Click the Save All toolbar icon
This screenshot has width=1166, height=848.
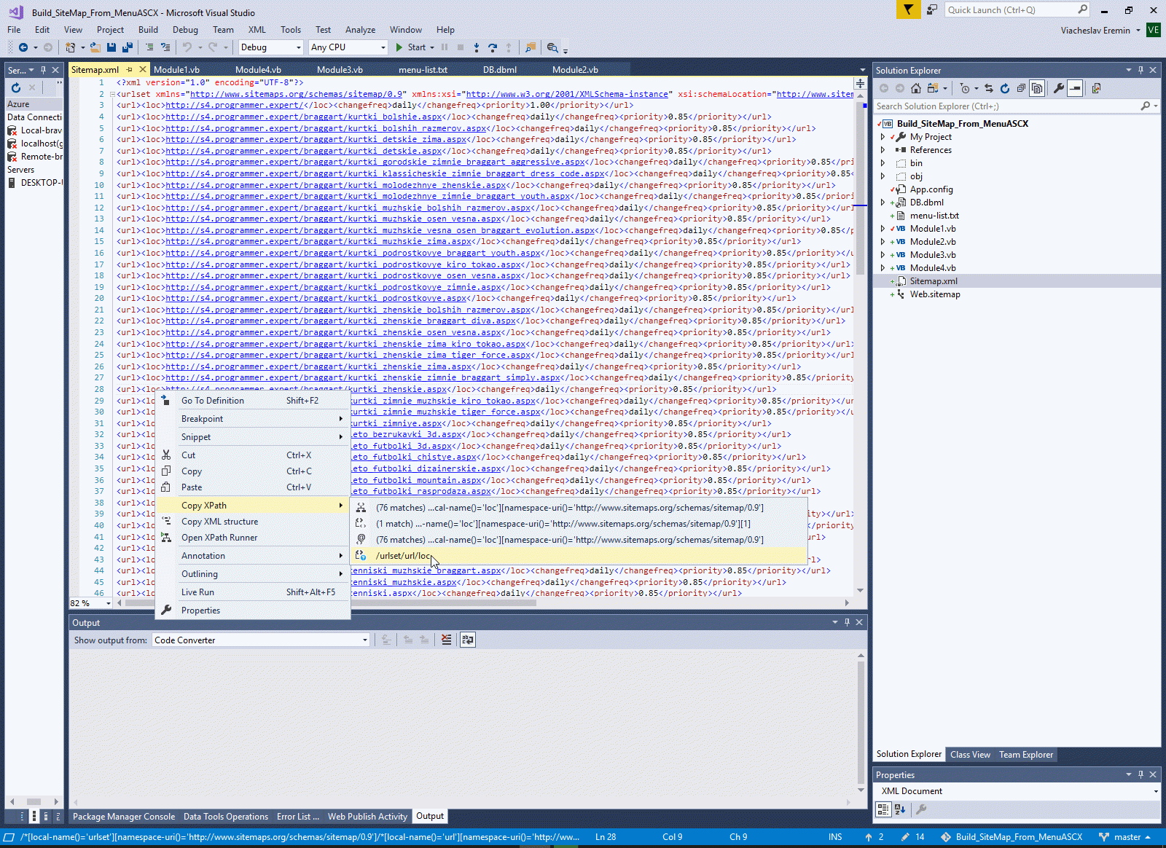[128, 47]
